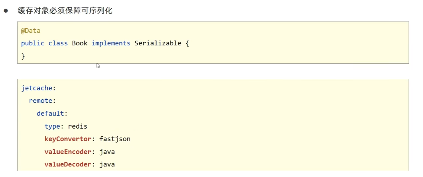
Task: Click the bullet point before the heading
Action: pos(6,11)
